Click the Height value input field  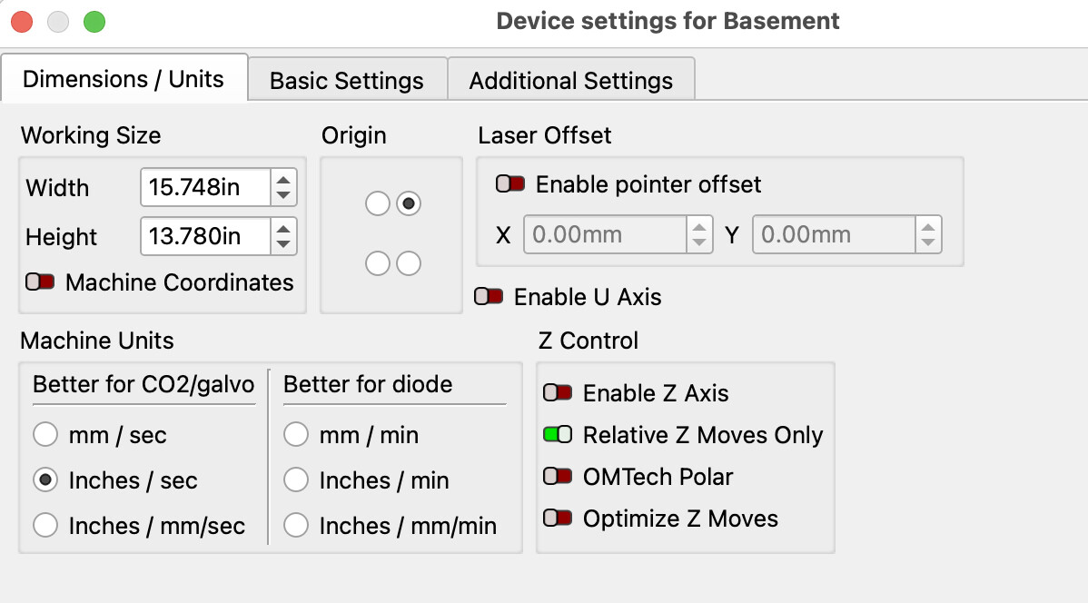click(205, 237)
